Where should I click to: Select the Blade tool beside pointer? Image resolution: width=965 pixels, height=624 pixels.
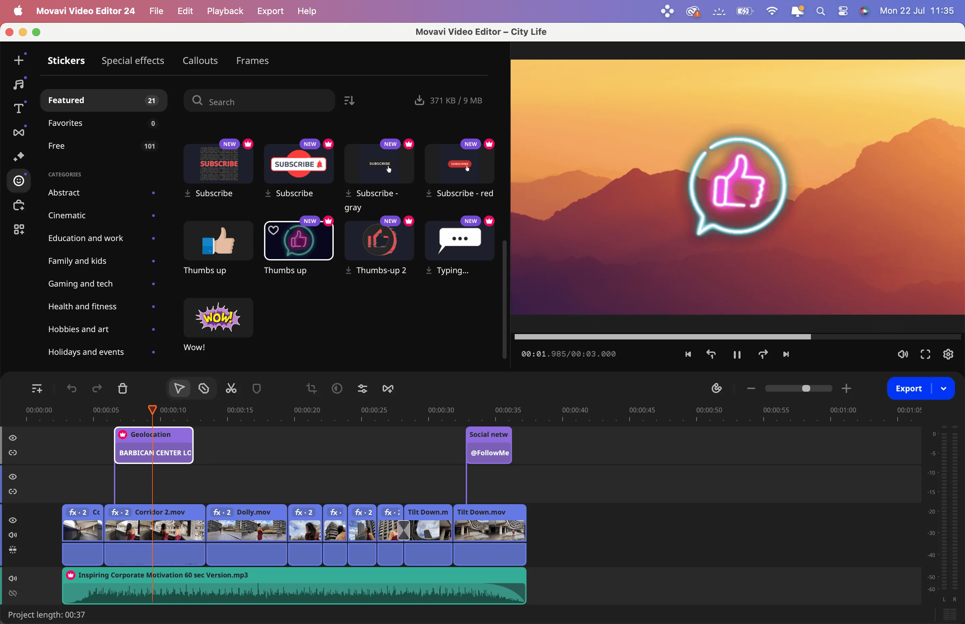point(204,389)
